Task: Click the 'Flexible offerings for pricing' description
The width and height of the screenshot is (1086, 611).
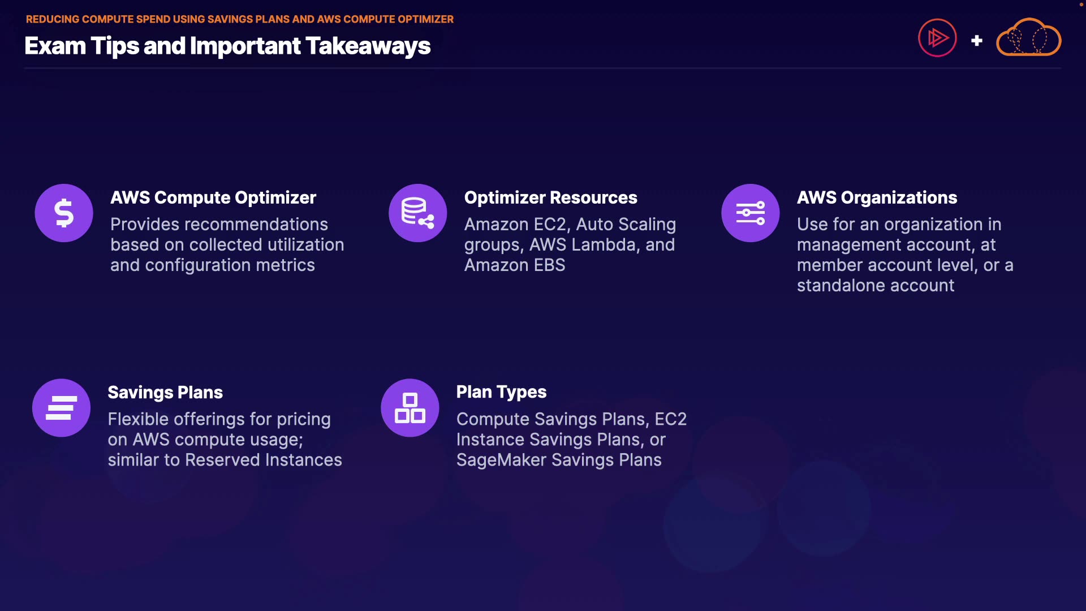Action: point(225,439)
